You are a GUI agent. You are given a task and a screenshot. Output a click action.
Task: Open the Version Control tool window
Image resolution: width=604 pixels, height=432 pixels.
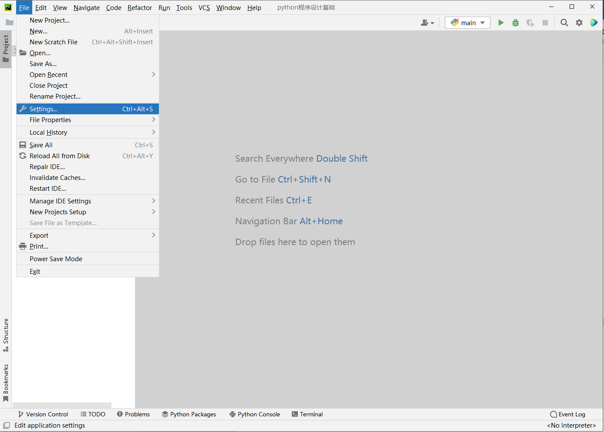tap(43, 414)
